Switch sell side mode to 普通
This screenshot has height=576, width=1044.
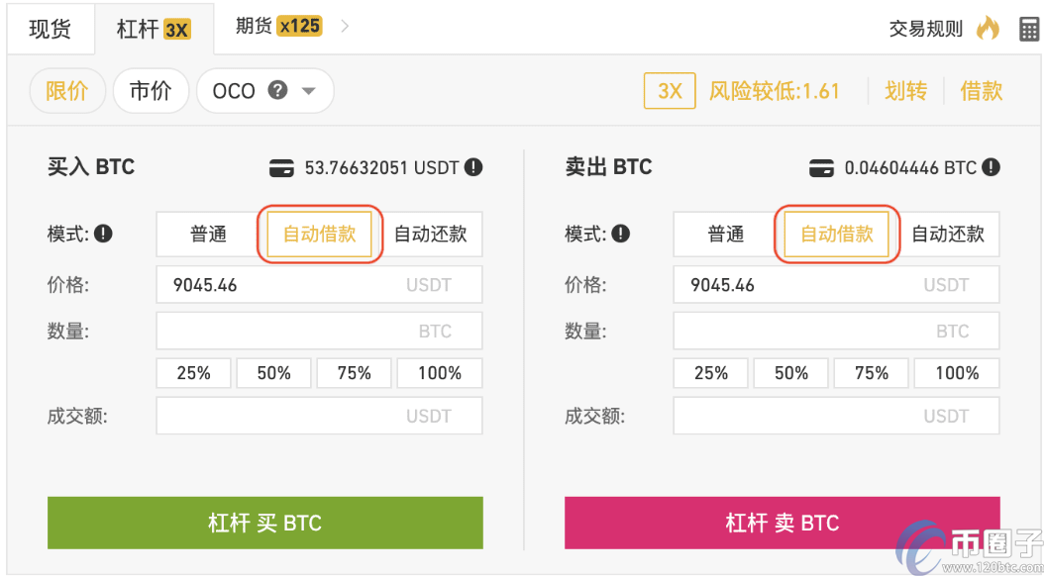tap(724, 234)
